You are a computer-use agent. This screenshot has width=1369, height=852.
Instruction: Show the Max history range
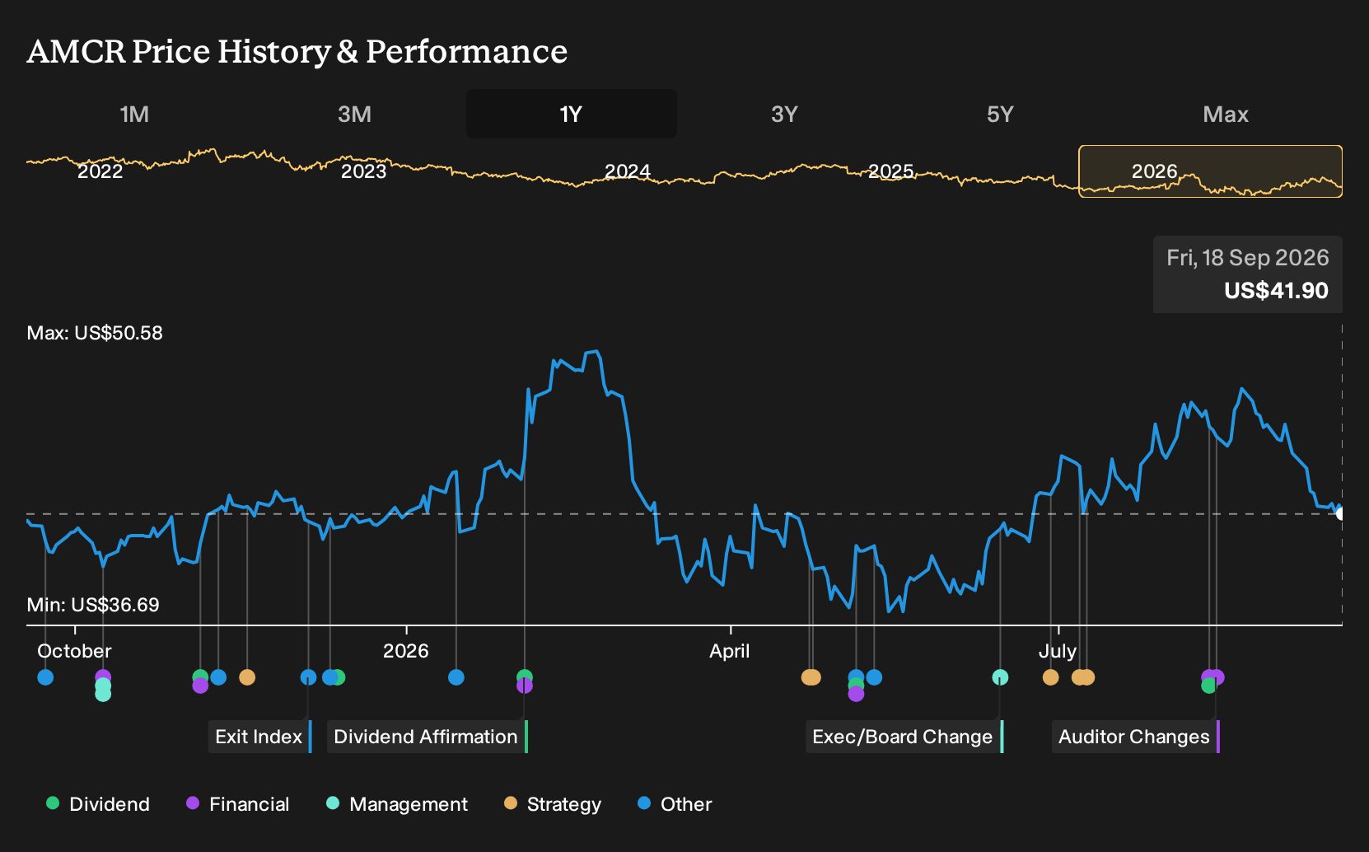pyautogui.click(x=1226, y=114)
